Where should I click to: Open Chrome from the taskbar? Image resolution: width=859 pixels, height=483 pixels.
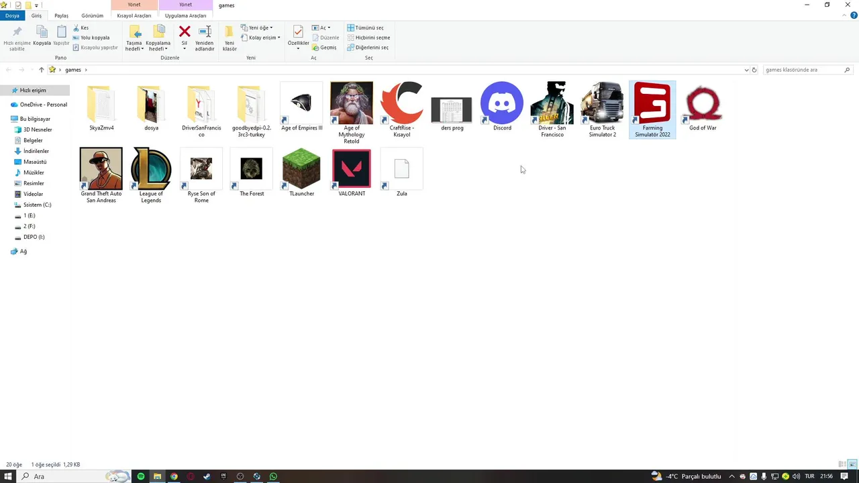[x=174, y=476]
